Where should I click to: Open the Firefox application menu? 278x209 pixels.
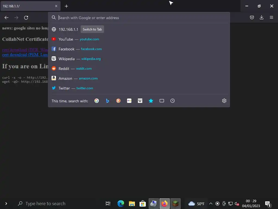point(271,17)
